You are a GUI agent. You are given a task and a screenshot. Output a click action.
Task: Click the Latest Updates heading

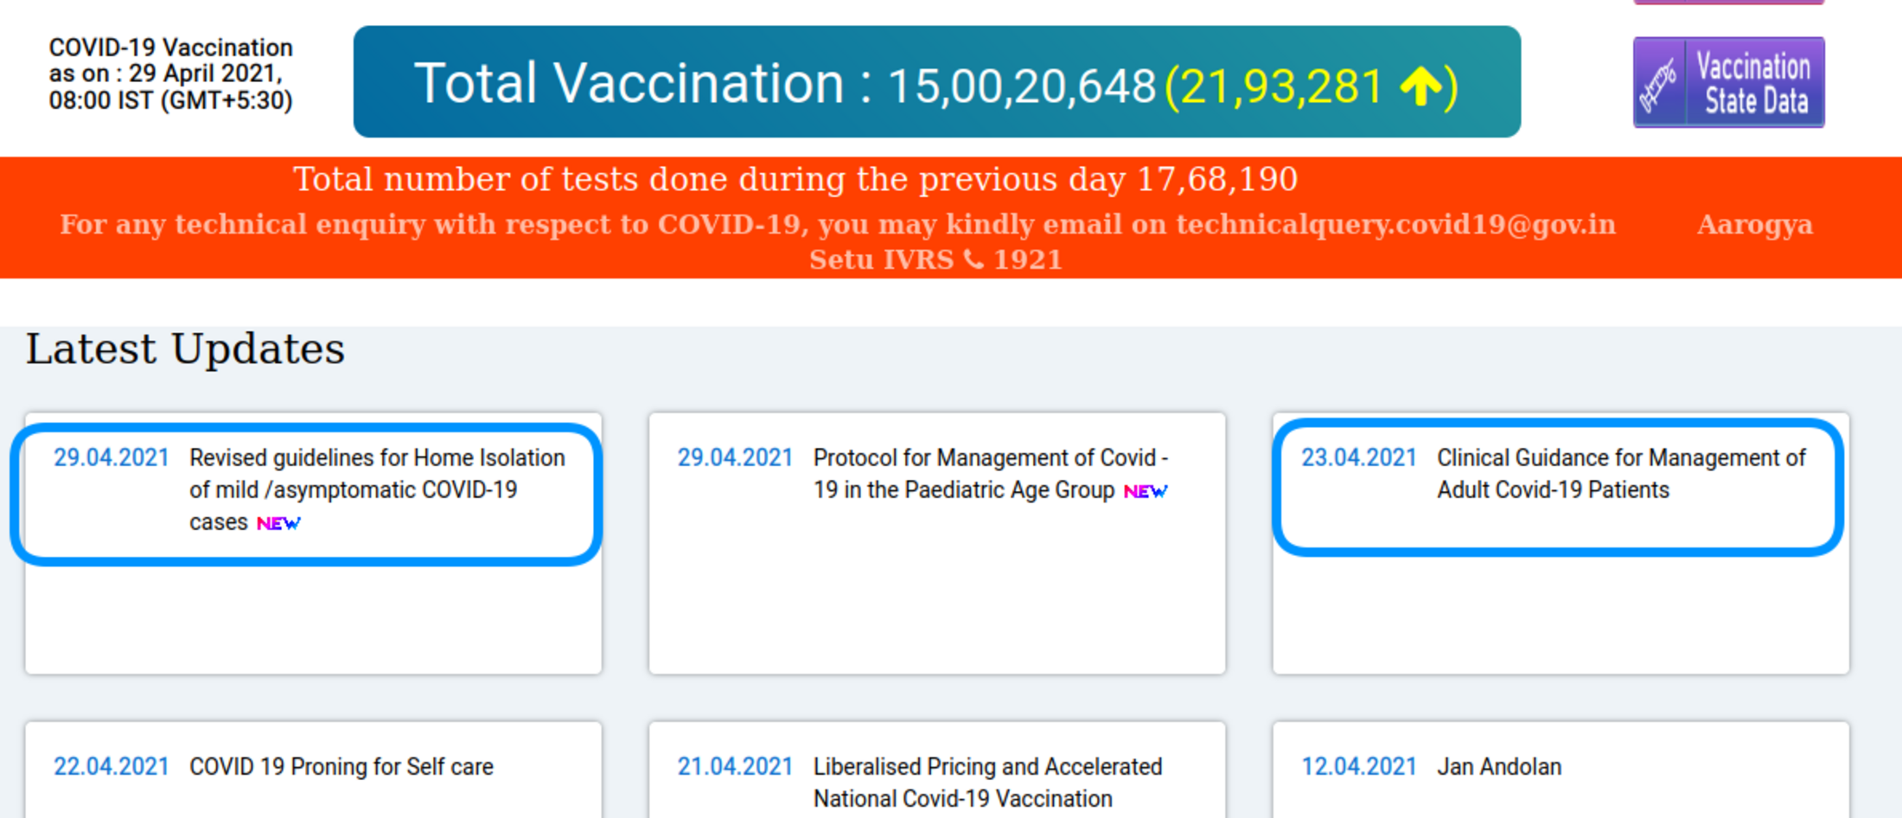185,349
